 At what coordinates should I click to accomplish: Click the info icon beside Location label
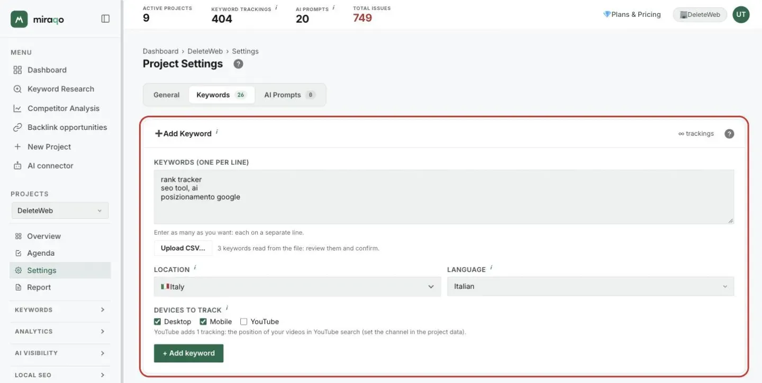point(195,268)
